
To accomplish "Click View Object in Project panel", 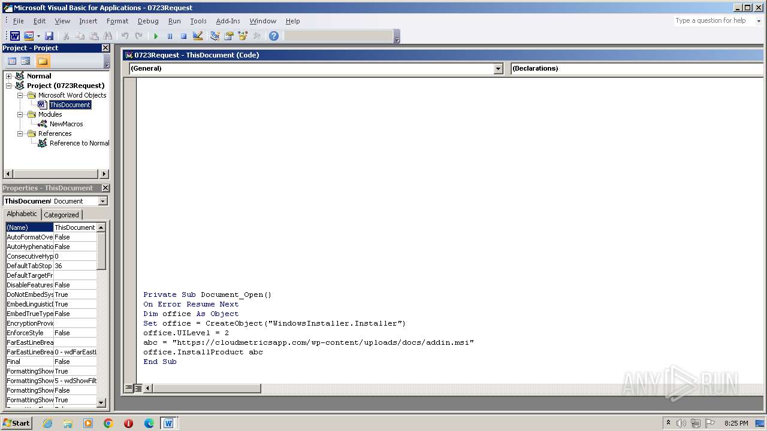I will [x=26, y=61].
